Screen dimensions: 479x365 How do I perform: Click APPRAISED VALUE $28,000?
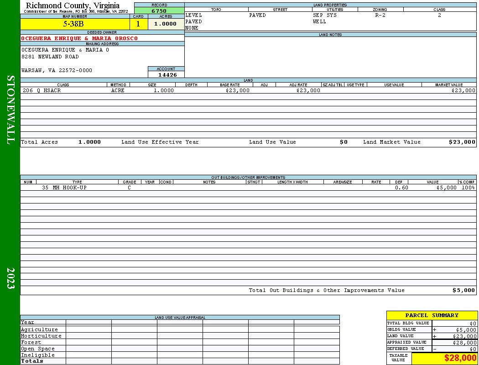tap(464, 343)
